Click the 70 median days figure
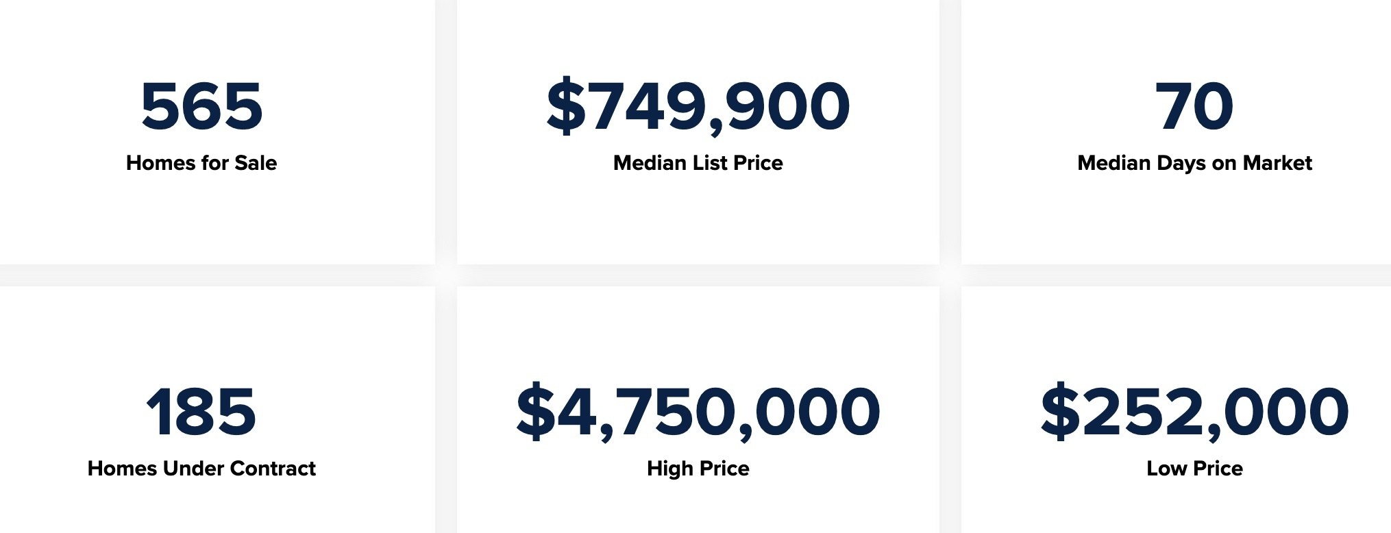 1194,106
